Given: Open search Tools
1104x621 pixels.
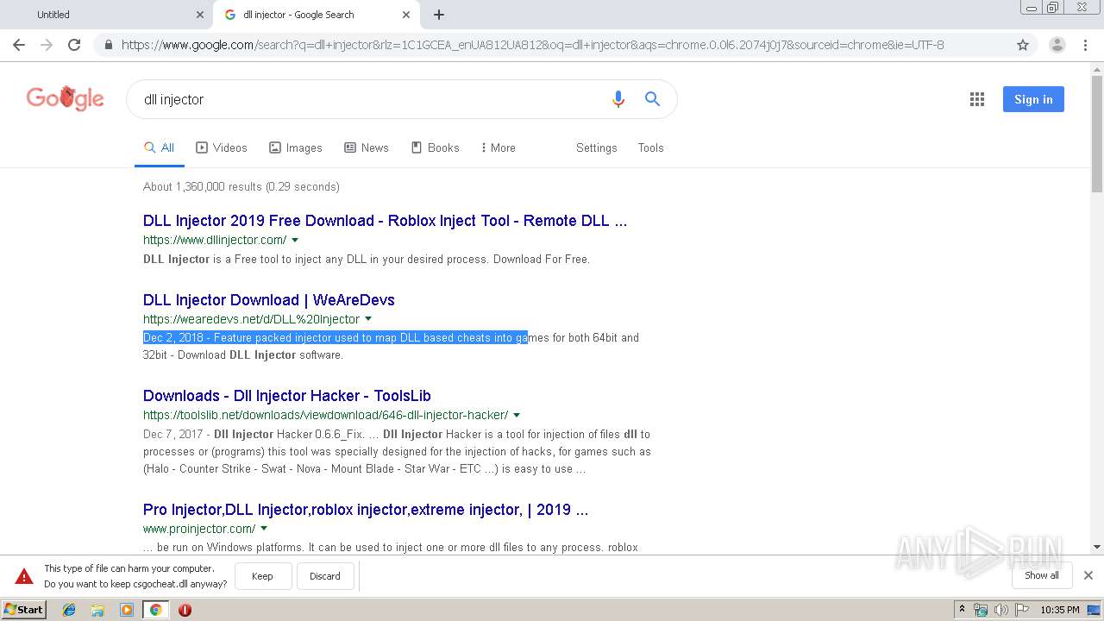Looking at the screenshot, I should point(650,147).
